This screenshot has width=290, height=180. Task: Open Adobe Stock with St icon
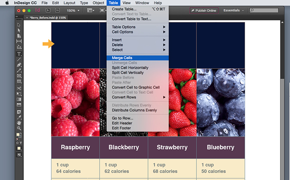(57, 10)
